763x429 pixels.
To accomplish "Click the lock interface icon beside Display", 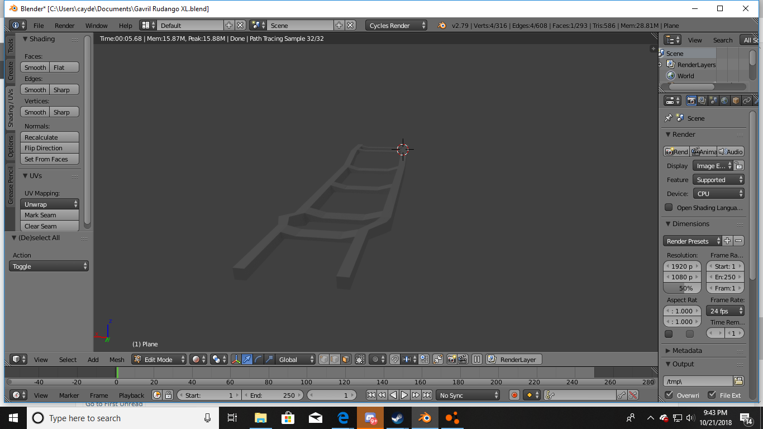I will click(738, 166).
